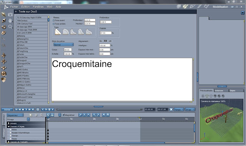Click the time scrubber slider track
Image resolution: width=246 pixels, height=146 pixels.
pyautogui.click(x=100, y=109)
